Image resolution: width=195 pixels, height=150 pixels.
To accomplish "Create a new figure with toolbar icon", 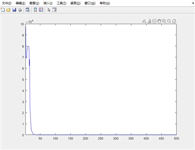I will 3,10.
